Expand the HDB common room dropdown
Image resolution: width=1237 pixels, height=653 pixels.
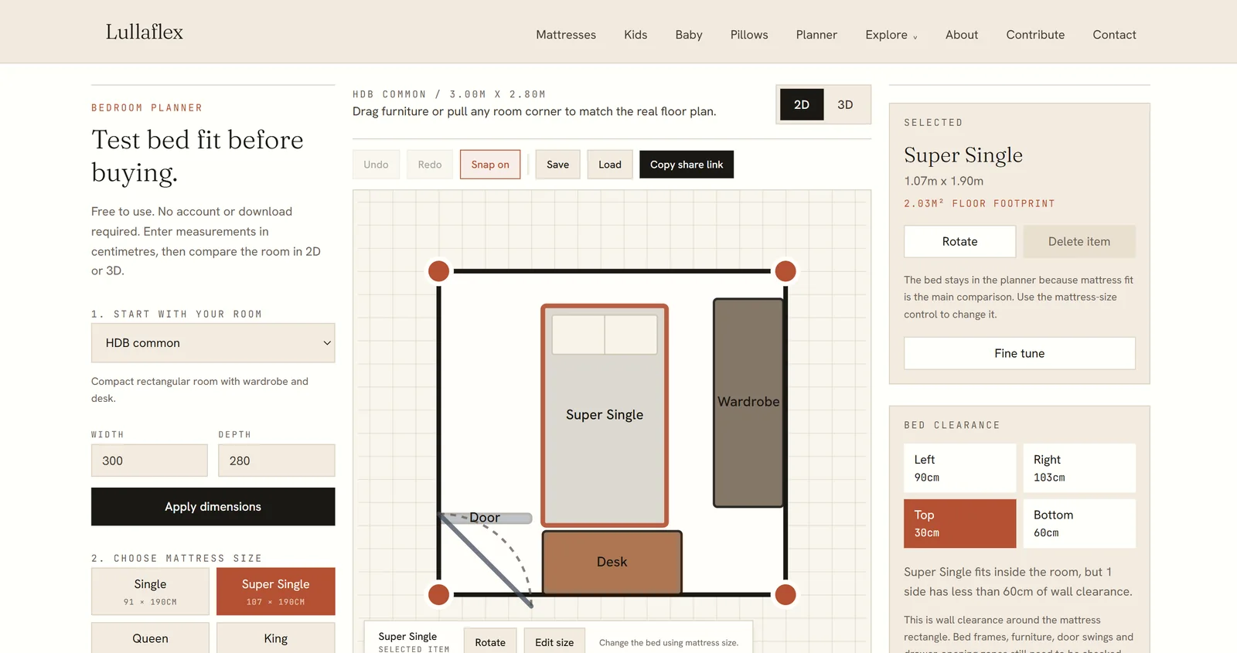tap(213, 343)
